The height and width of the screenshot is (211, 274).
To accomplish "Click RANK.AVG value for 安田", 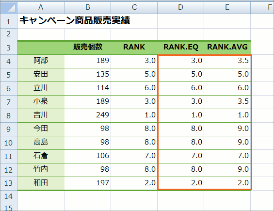I will pyautogui.click(x=227, y=75).
